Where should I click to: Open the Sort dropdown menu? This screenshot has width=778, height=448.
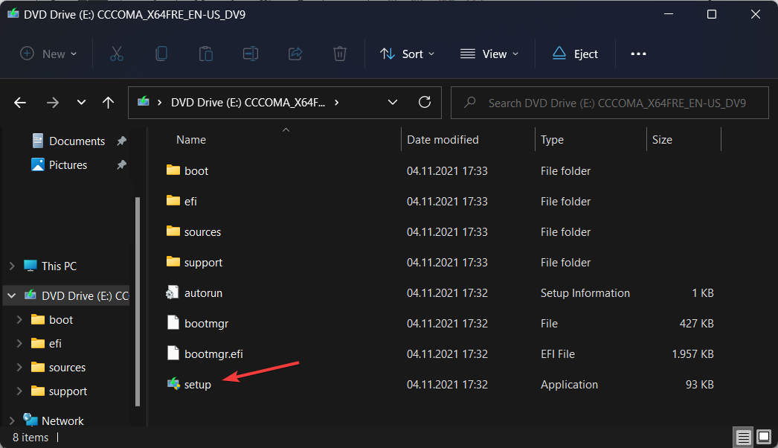[x=408, y=54]
